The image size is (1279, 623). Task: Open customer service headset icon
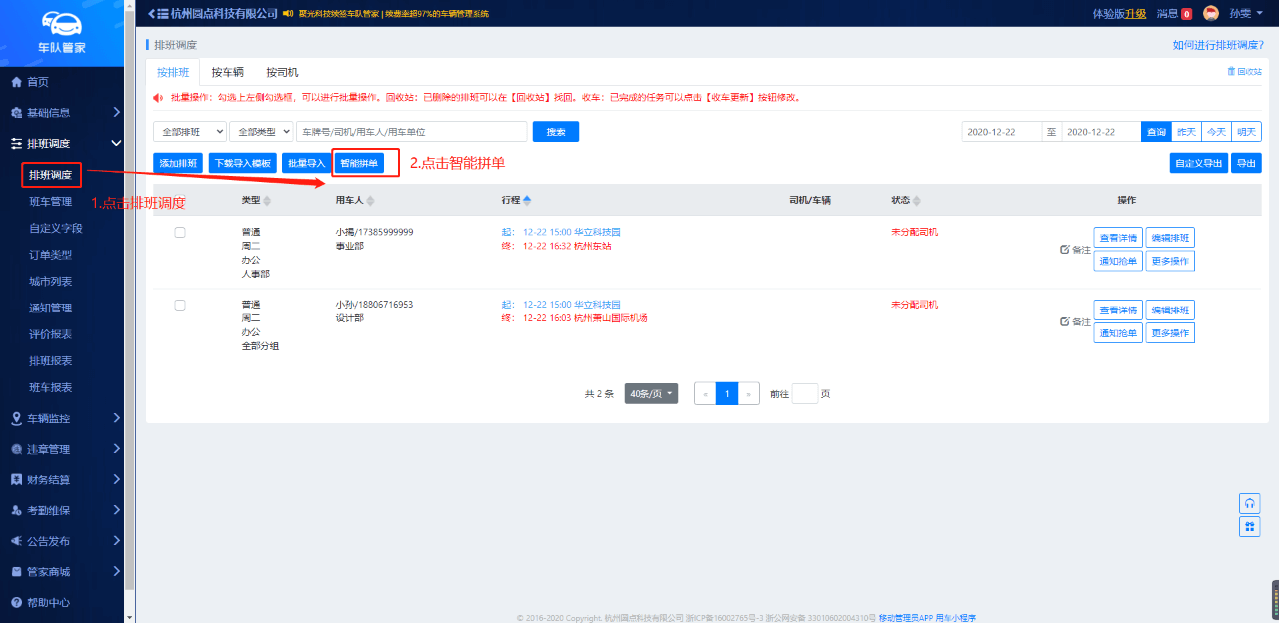click(1249, 503)
